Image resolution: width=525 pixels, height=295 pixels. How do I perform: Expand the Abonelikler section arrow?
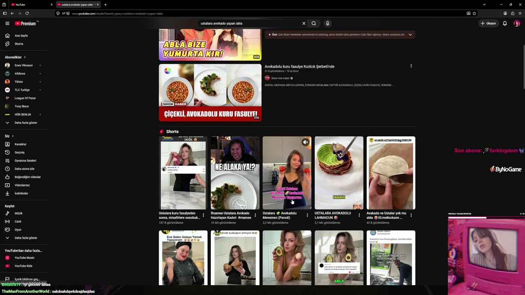[x=25, y=57]
